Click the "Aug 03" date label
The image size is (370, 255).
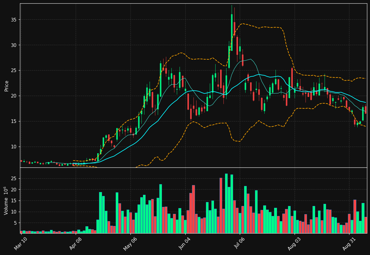294,243
